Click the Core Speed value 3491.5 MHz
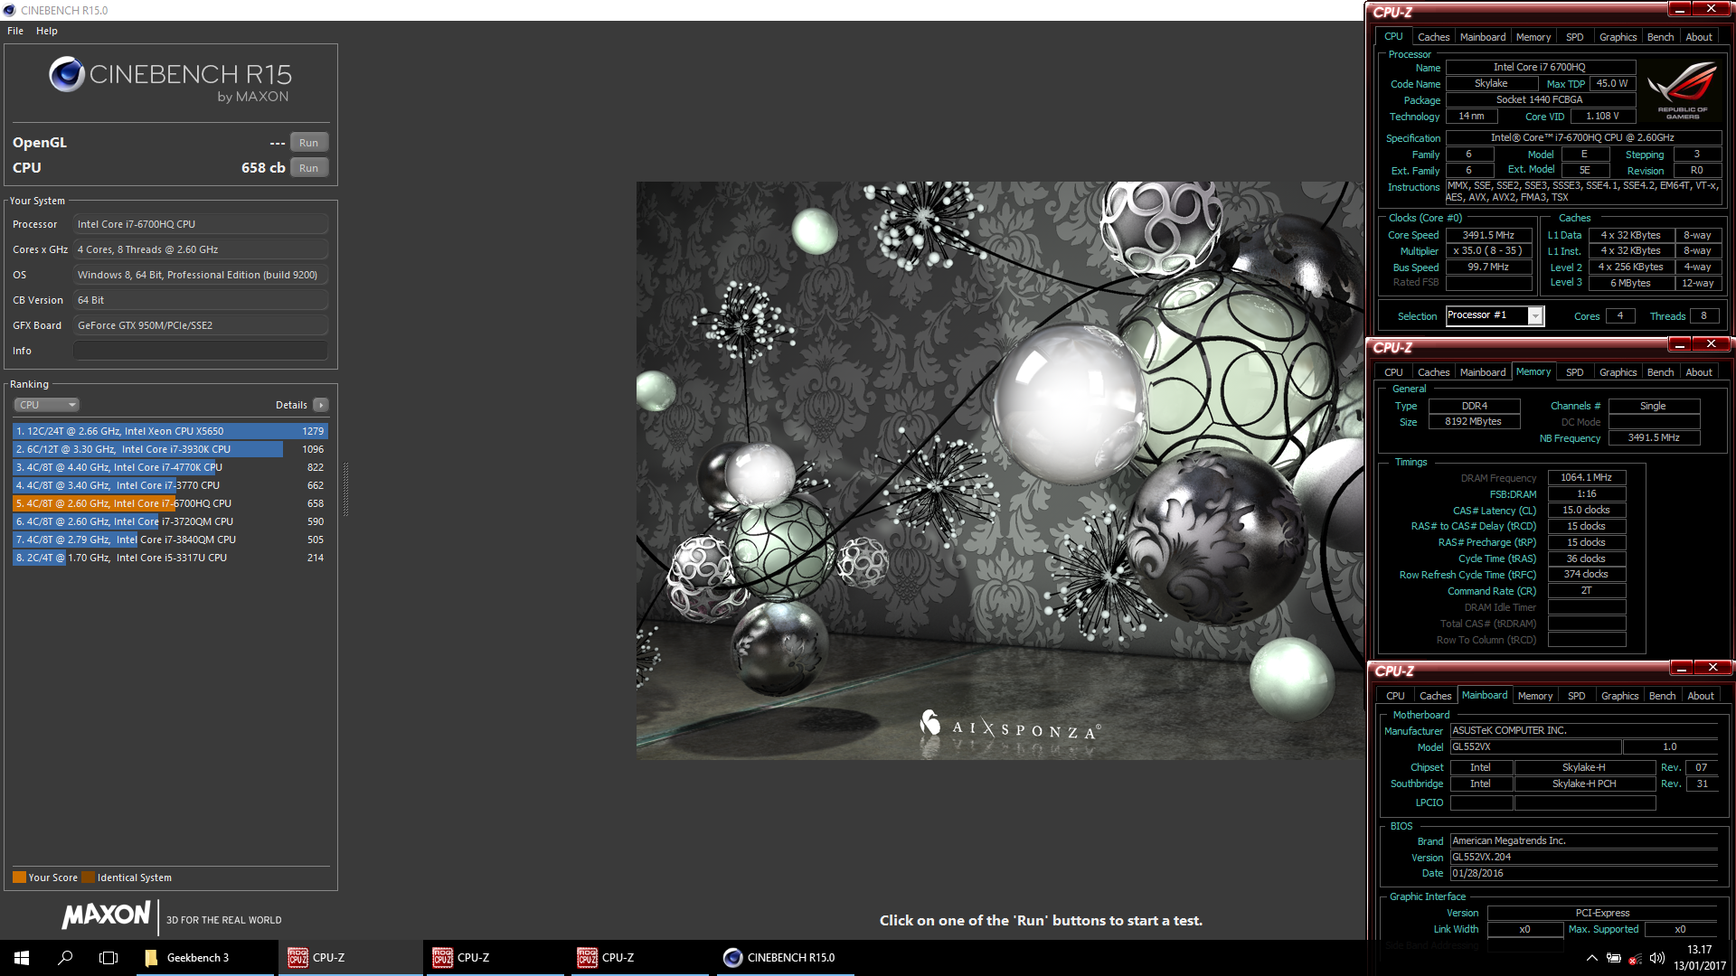1736x976 pixels. (1488, 235)
